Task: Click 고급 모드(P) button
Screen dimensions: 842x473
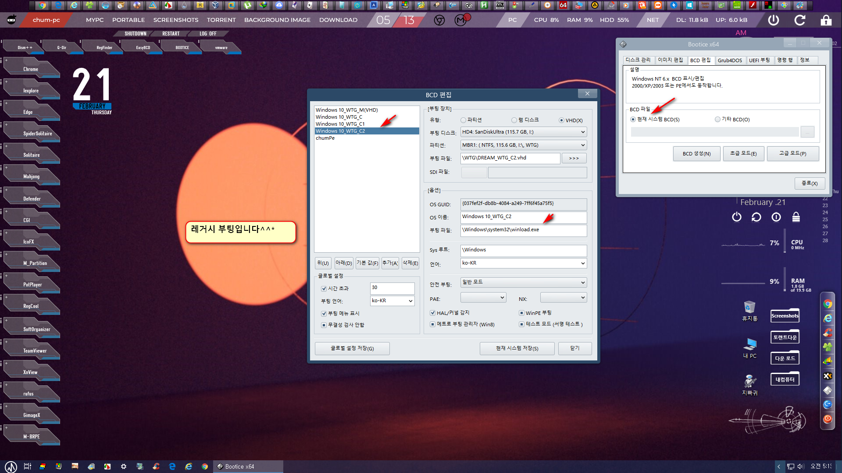Action: tap(792, 154)
